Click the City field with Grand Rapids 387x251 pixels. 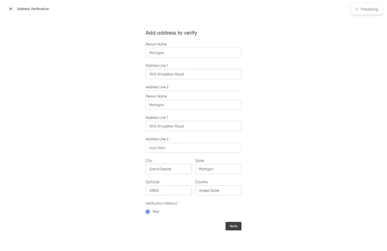tap(168, 169)
